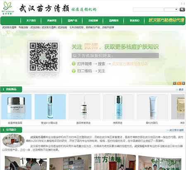Image resolution: width=186 pixels, height=170 pixels.
Task: Focus the search text field
Action: point(148,10)
